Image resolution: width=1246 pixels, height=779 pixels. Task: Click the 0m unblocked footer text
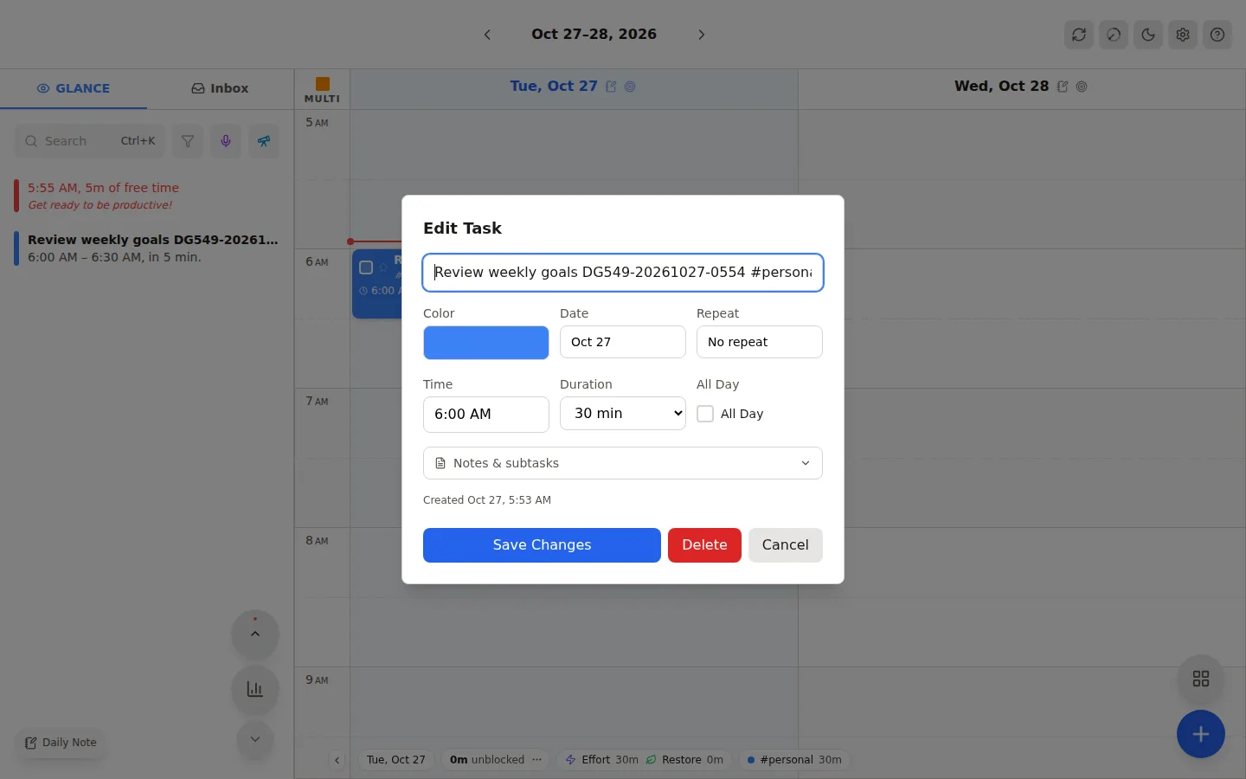point(487,760)
